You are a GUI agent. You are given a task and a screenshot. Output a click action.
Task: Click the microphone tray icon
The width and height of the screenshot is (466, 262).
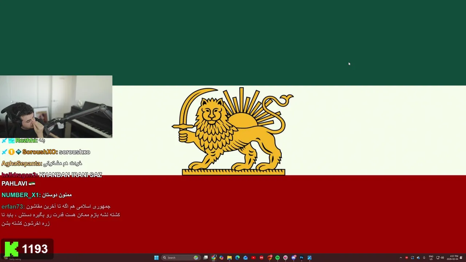point(424,258)
